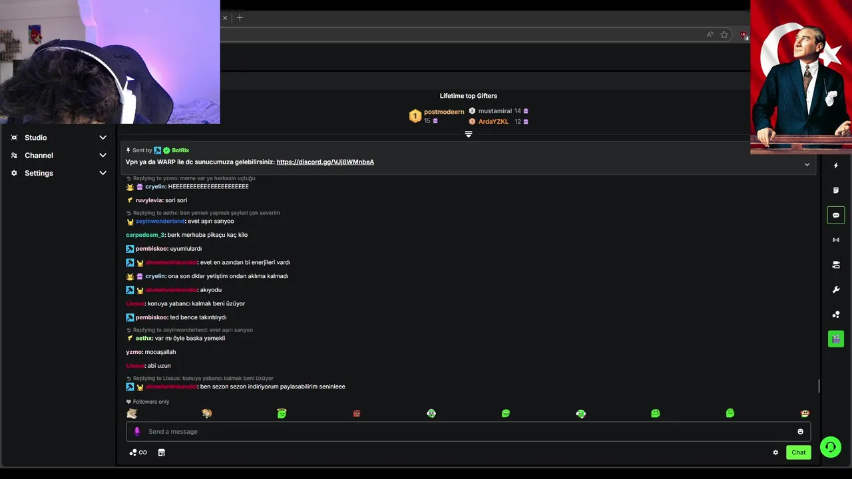Click the purple icon in message field
The width and height of the screenshot is (852, 479).
coord(137,431)
